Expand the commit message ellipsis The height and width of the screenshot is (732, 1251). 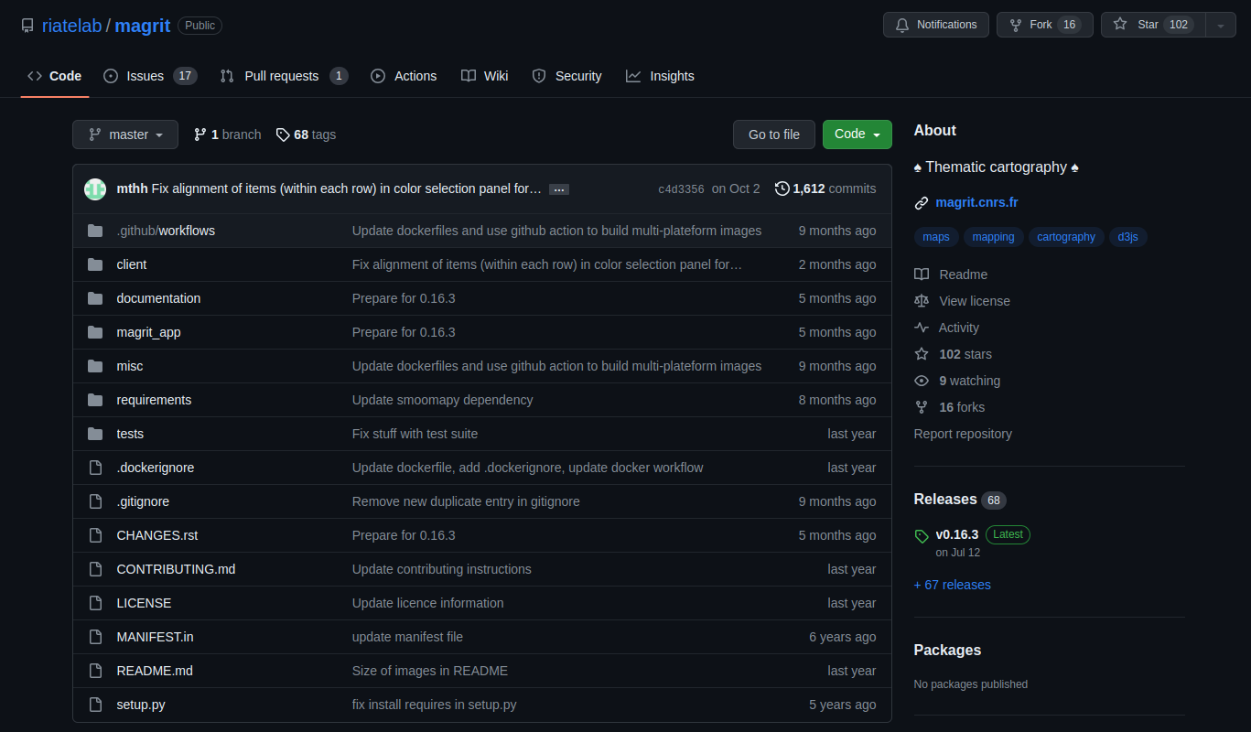559,189
